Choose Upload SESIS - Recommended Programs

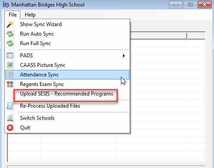(x=67, y=94)
